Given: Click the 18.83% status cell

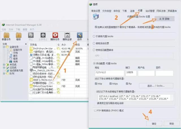Looking at the screenshot, I should [79, 49].
